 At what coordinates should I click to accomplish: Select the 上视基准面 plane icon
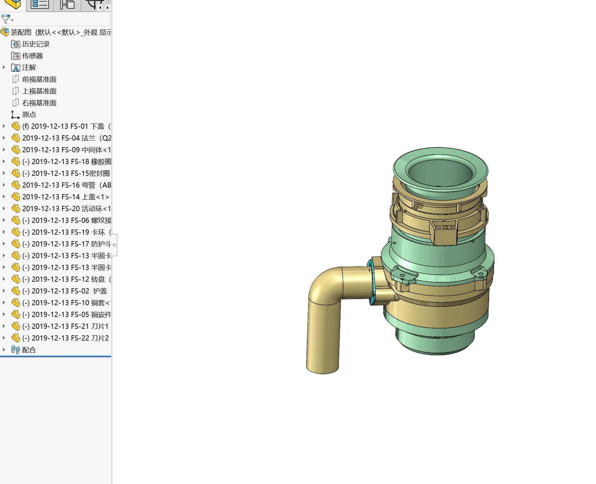(15, 91)
